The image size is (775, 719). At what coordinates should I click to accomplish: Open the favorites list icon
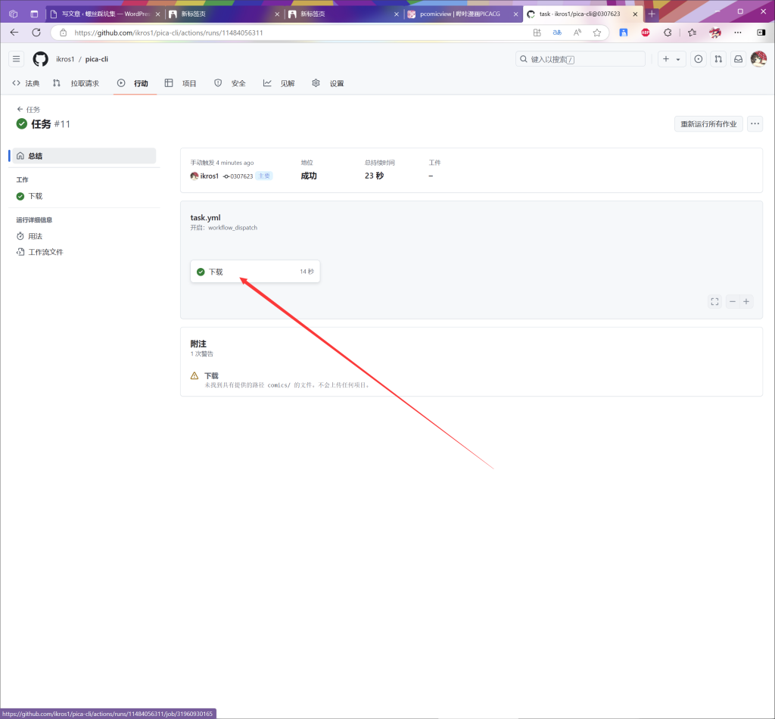click(x=692, y=33)
